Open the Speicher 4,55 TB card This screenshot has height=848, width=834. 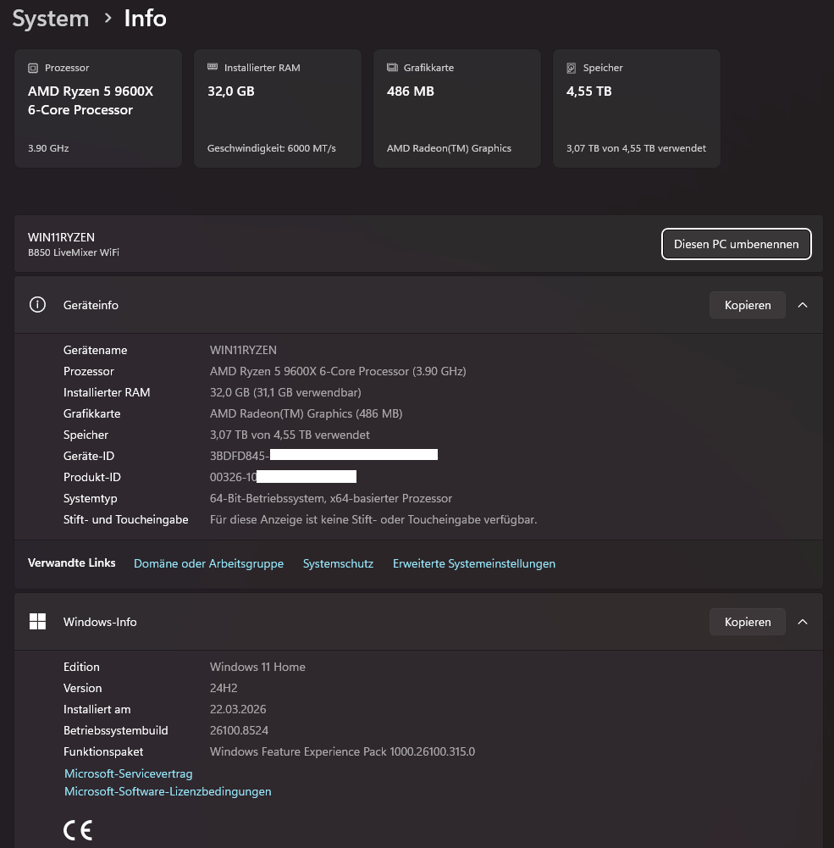click(x=637, y=108)
